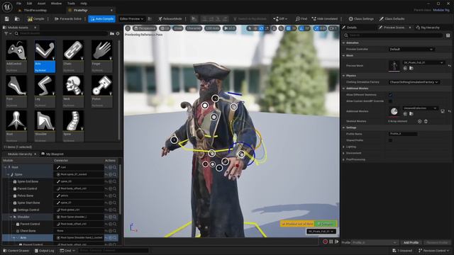This screenshot has width=454, height=255.
Task: Click the Details panel search field
Action: click(393, 35)
